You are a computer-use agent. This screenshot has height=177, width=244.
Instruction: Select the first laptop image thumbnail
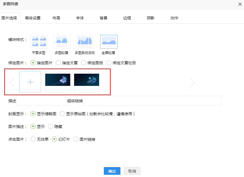click(x=58, y=82)
